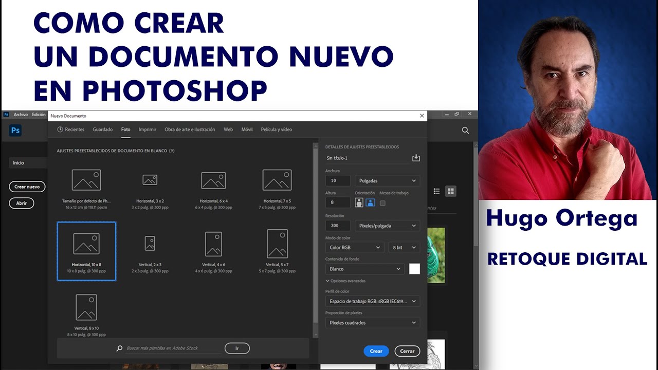Collapse the Opciones avanzadas section
The height and width of the screenshot is (370, 658).
[x=345, y=281]
